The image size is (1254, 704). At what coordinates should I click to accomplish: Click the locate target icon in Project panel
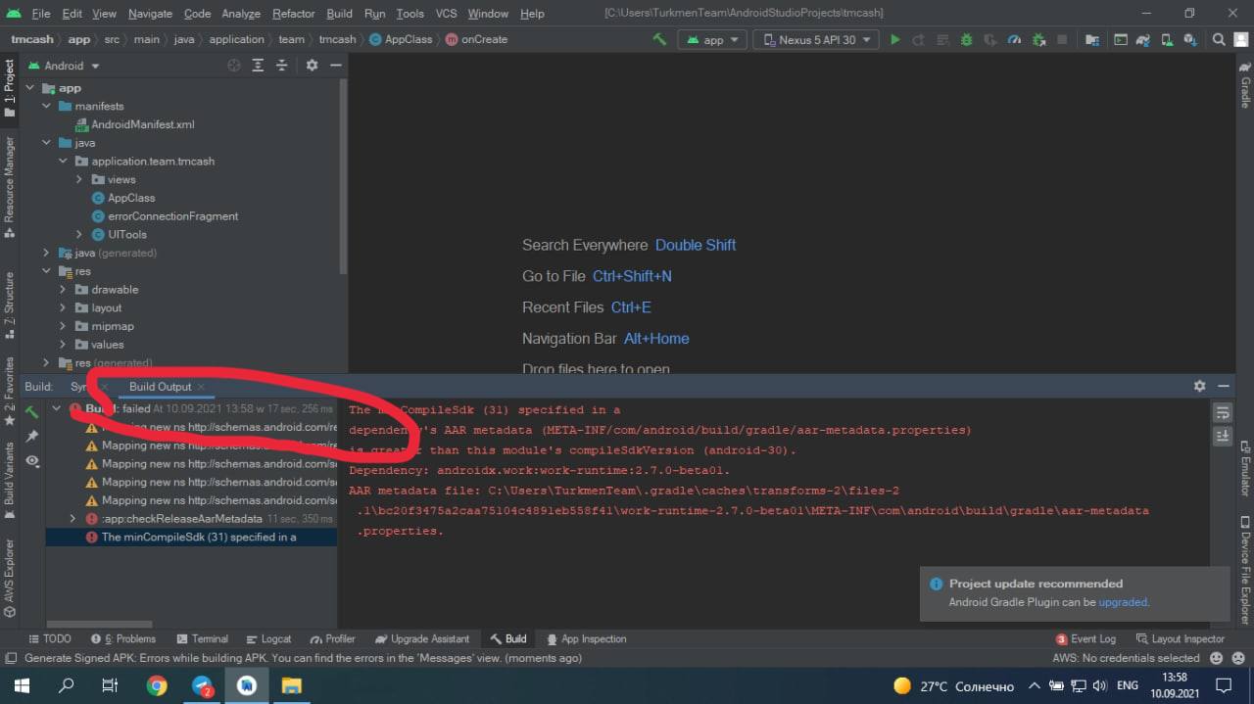233,65
